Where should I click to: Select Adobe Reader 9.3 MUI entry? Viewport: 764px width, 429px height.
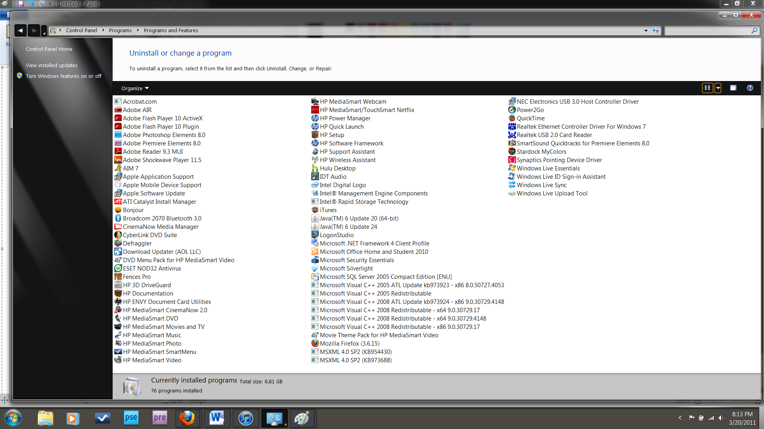pyautogui.click(x=153, y=151)
